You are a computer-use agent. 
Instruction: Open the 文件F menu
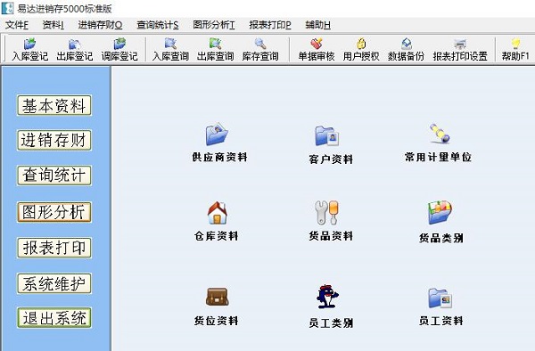17,25
